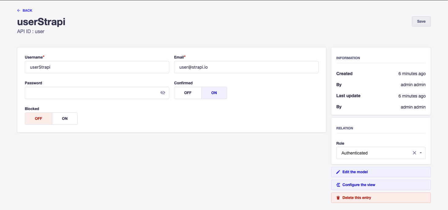This screenshot has width=448, height=210.
Task: Click the trash icon on Delete this entry
Action: (x=338, y=198)
